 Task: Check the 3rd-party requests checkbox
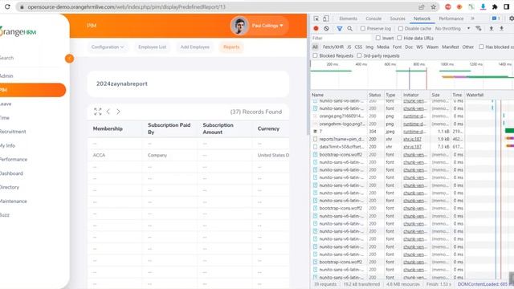(359, 55)
